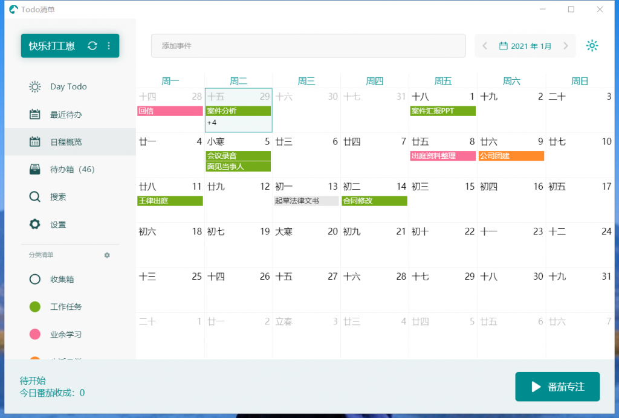619x418 pixels.
Task: Click the 搜索 magnifier icon
Action: pos(34,197)
